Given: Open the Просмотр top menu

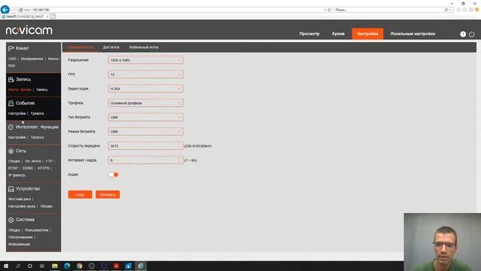Looking at the screenshot, I should point(310,34).
